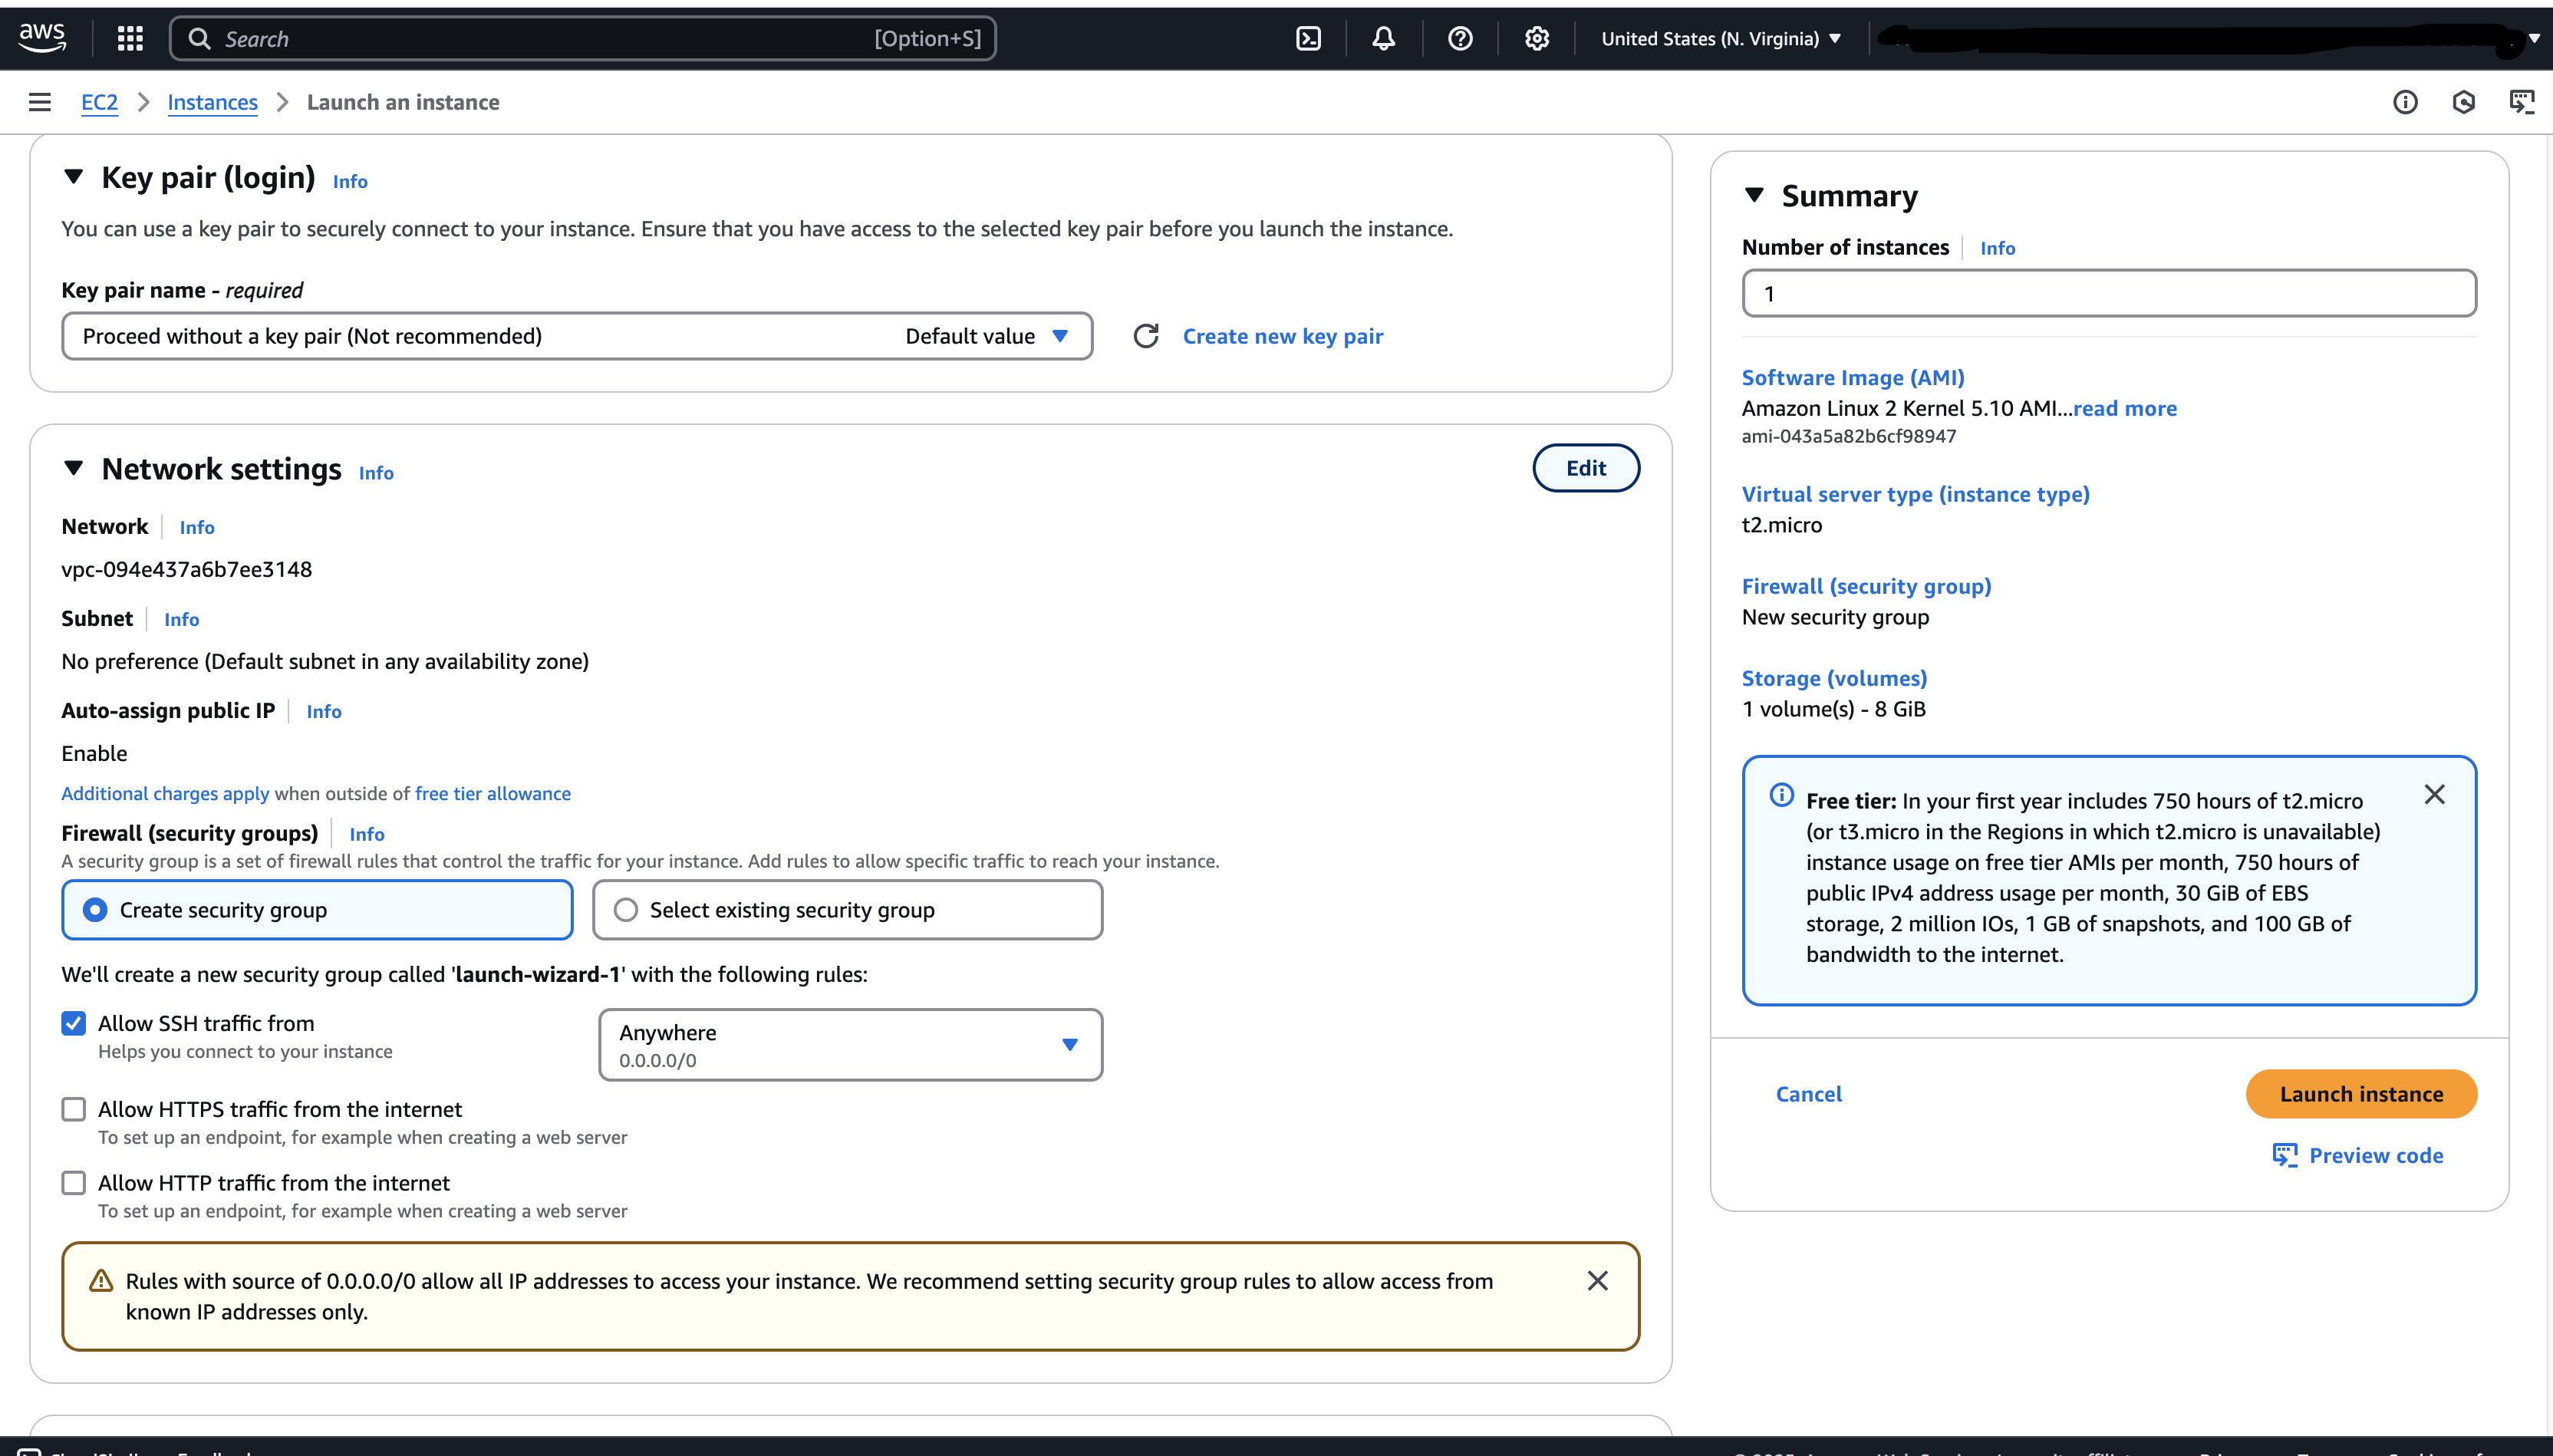Open Firewall (security group) summary link

[x=1866, y=586]
